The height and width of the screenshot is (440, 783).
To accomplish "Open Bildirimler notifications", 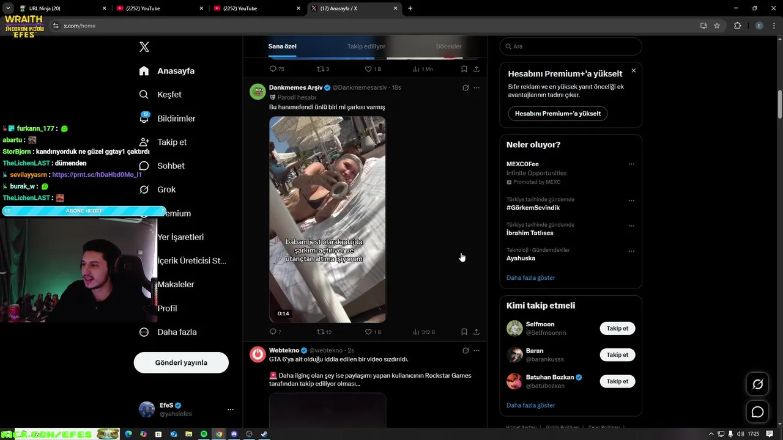I will point(167,119).
